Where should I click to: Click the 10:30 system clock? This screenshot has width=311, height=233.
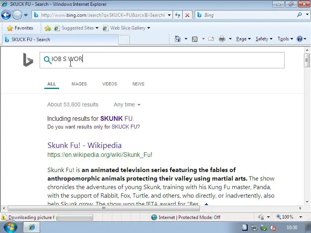(x=292, y=228)
